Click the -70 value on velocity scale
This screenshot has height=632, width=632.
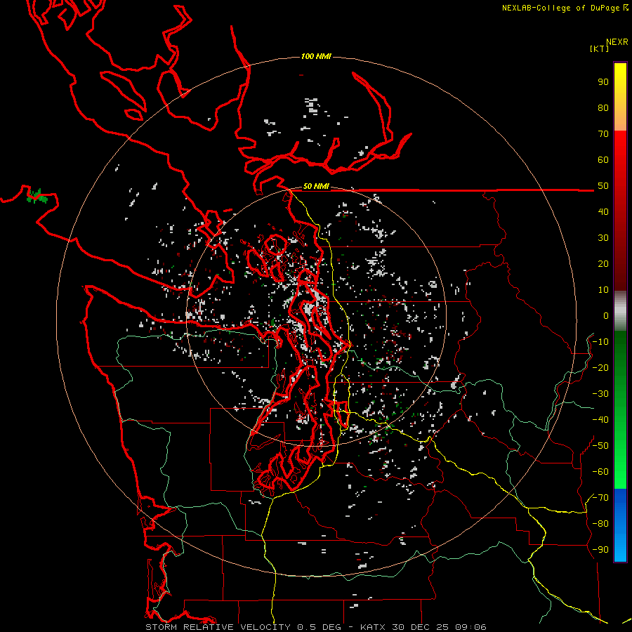pos(600,498)
